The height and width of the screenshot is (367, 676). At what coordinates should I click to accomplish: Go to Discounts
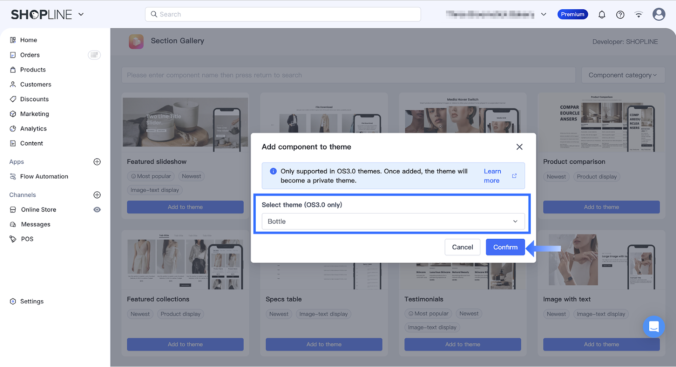point(35,99)
